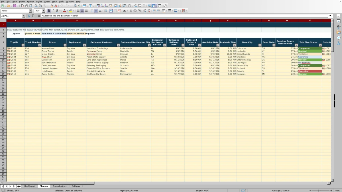Click the Insert Image icon
The image size is (342, 192).
116,6
